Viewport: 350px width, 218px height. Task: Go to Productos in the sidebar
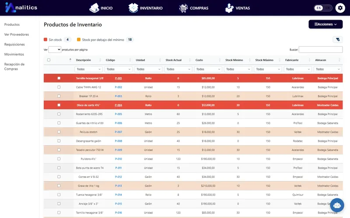(x=12, y=24)
